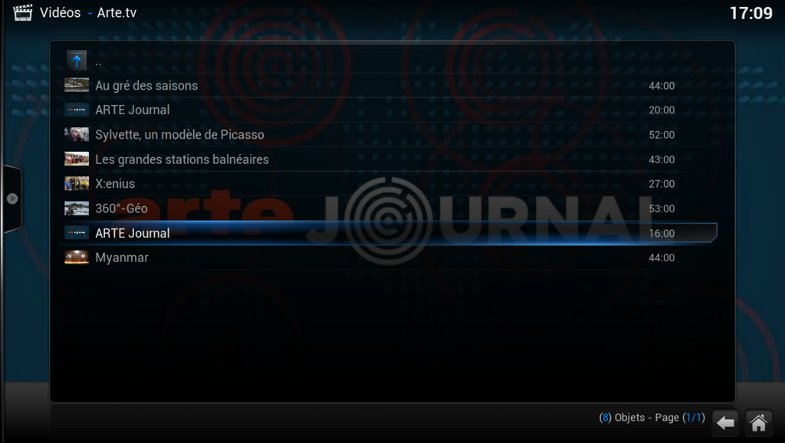
Task: Click the 17:09 clock
Action: 751,13
